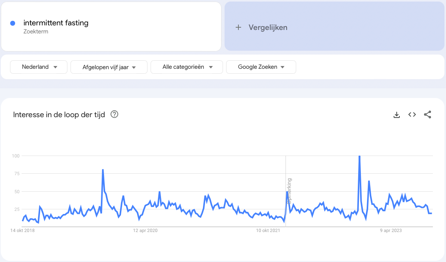Switch search type with Google Zoeken dropdown

coord(261,67)
